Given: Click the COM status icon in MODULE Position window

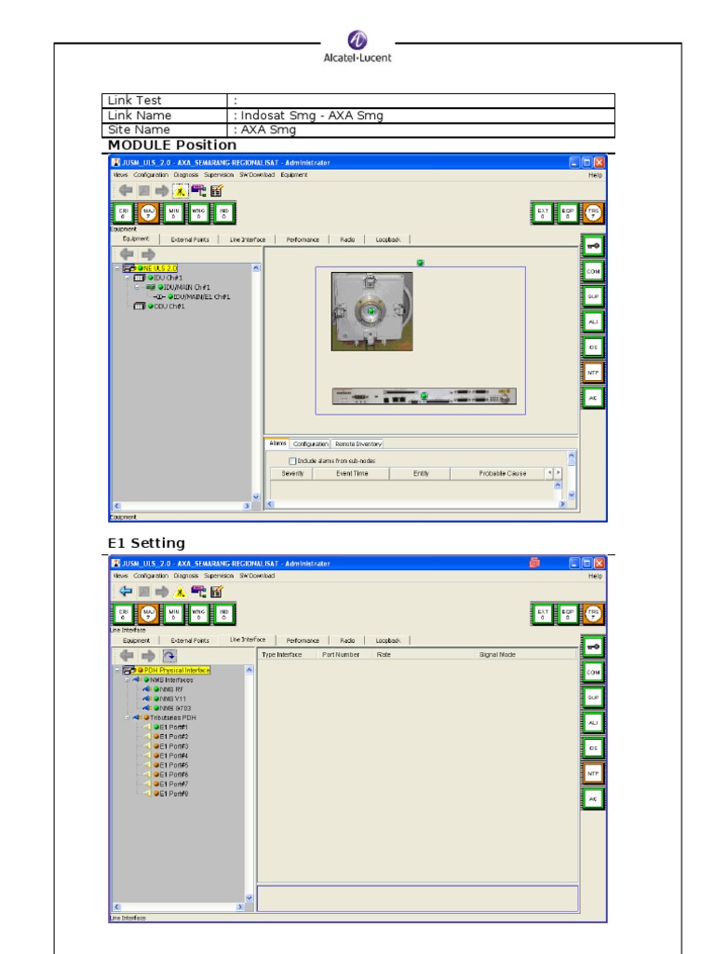Looking at the screenshot, I should tap(593, 271).
